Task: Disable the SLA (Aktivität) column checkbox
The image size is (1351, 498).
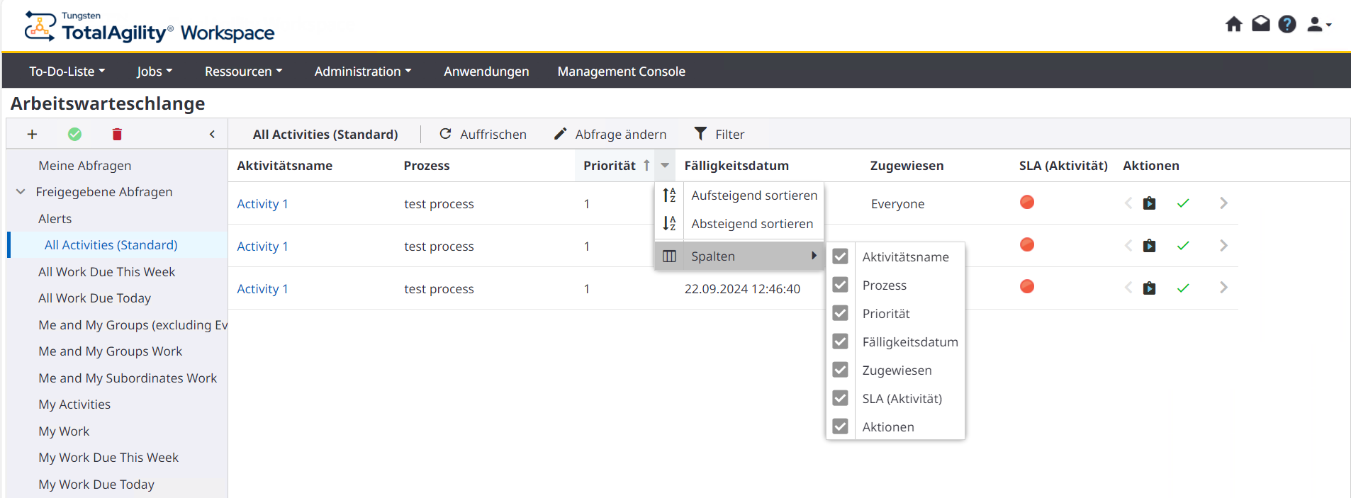Action: pyautogui.click(x=840, y=398)
